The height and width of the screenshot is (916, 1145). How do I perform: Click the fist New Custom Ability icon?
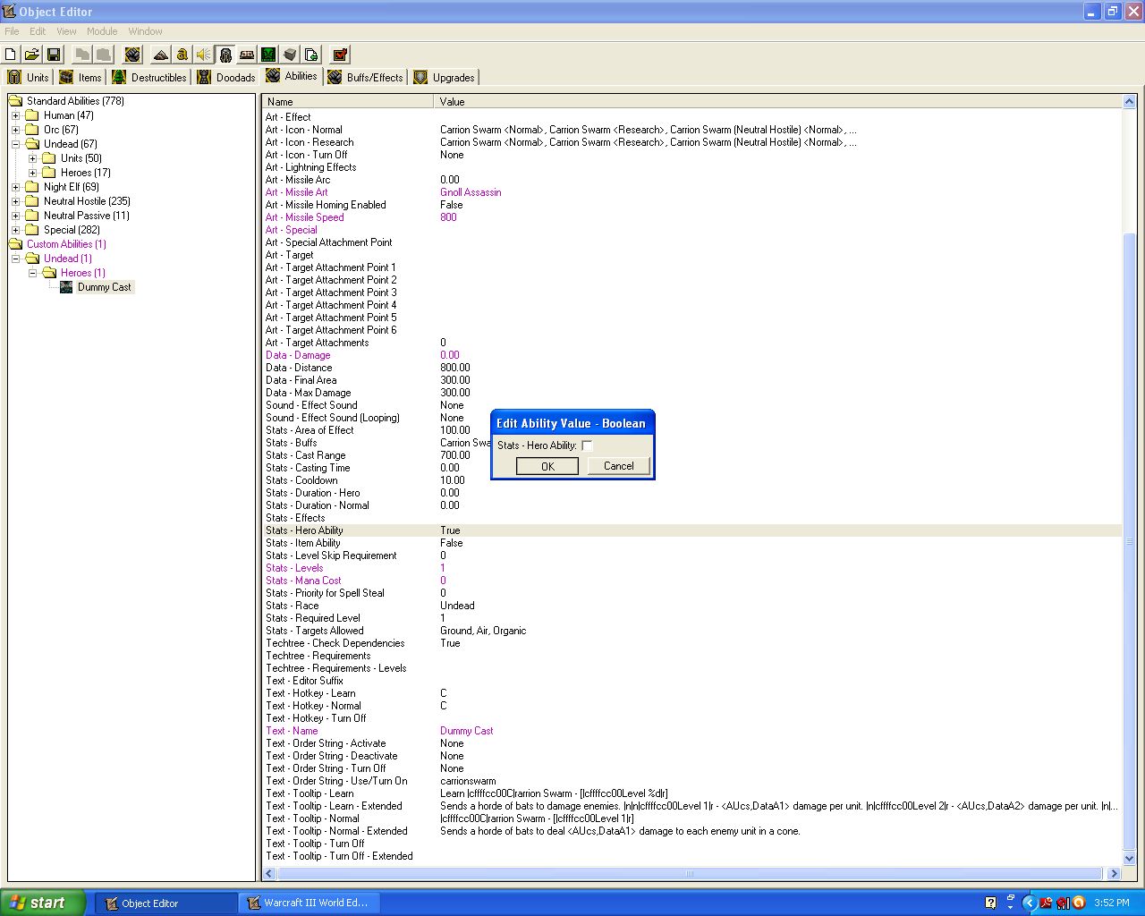click(132, 55)
